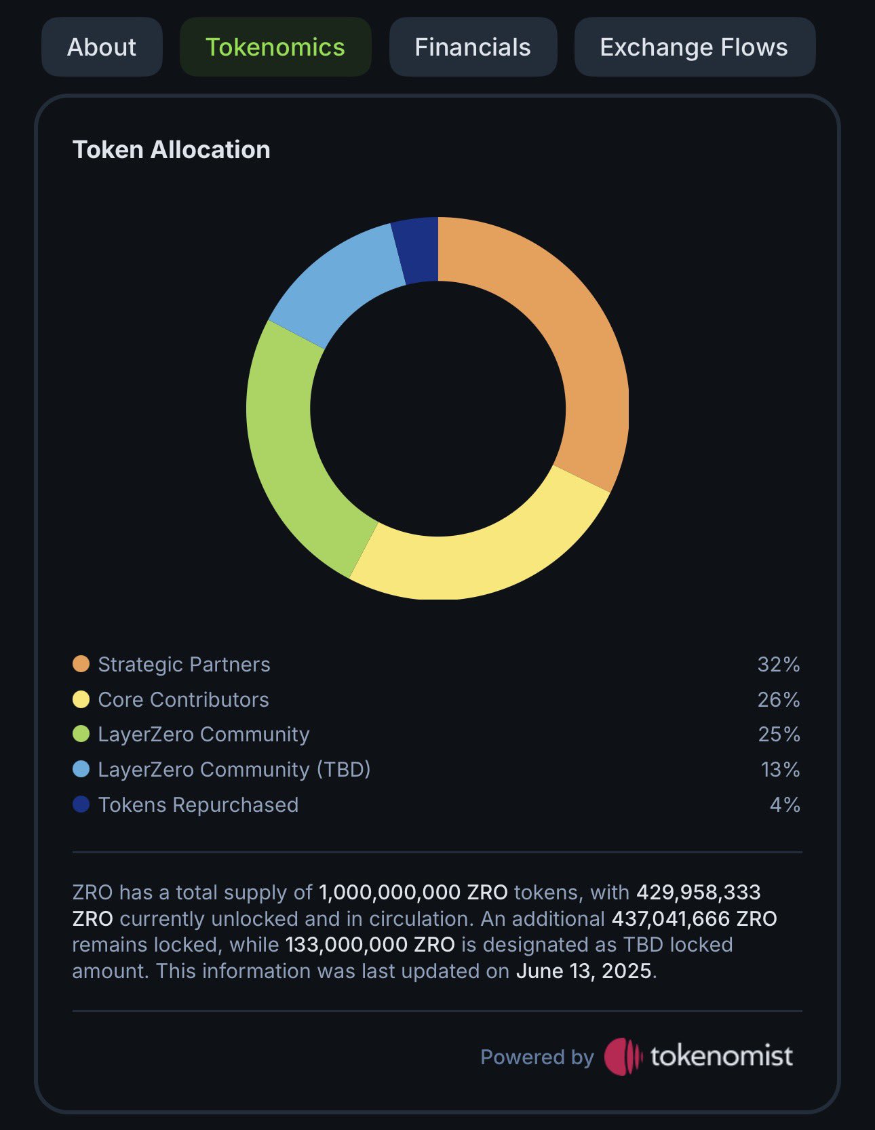Click the tokenomist logo icon
Screen dimensions: 875x1130
click(623, 1056)
